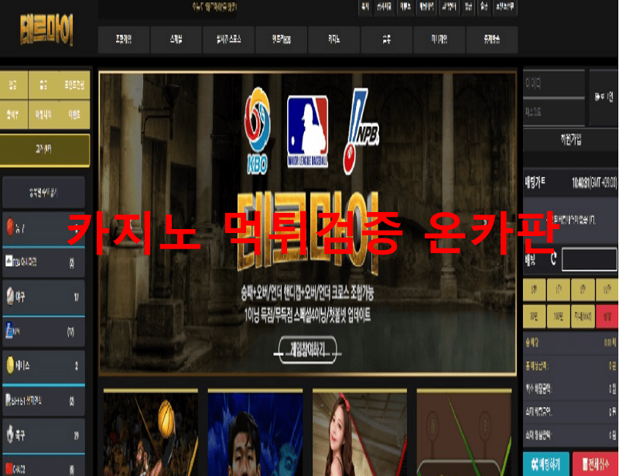Screen dimensions: 619x476
Task: Open the 스페셜 menu tab
Action: tap(176, 39)
